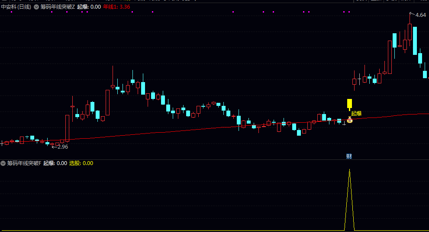Click the money bag signal icon
Screen dimensions: 429x232
(350, 120)
